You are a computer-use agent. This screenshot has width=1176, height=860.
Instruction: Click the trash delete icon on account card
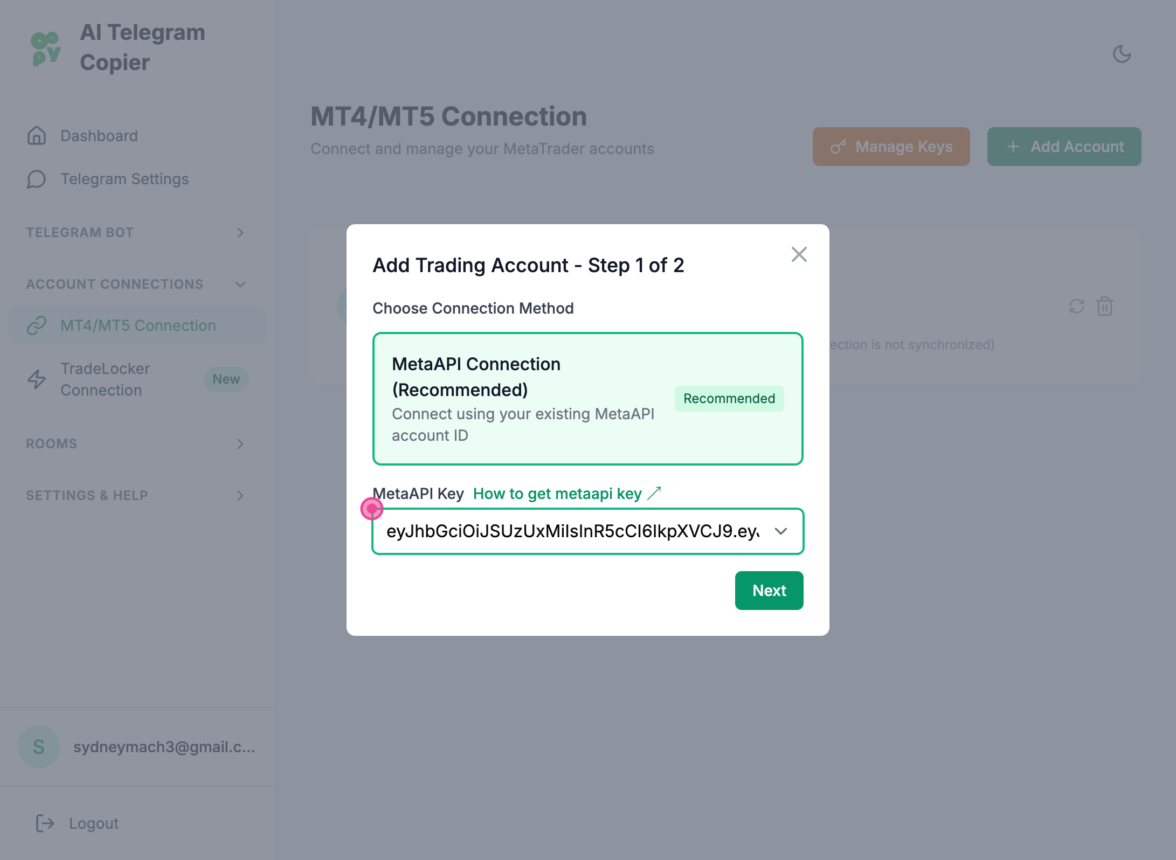click(1104, 306)
